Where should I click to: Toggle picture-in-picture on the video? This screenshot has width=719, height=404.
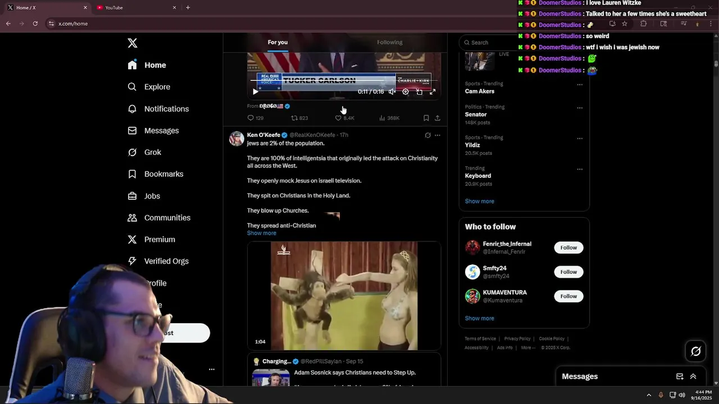tap(419, 91)
